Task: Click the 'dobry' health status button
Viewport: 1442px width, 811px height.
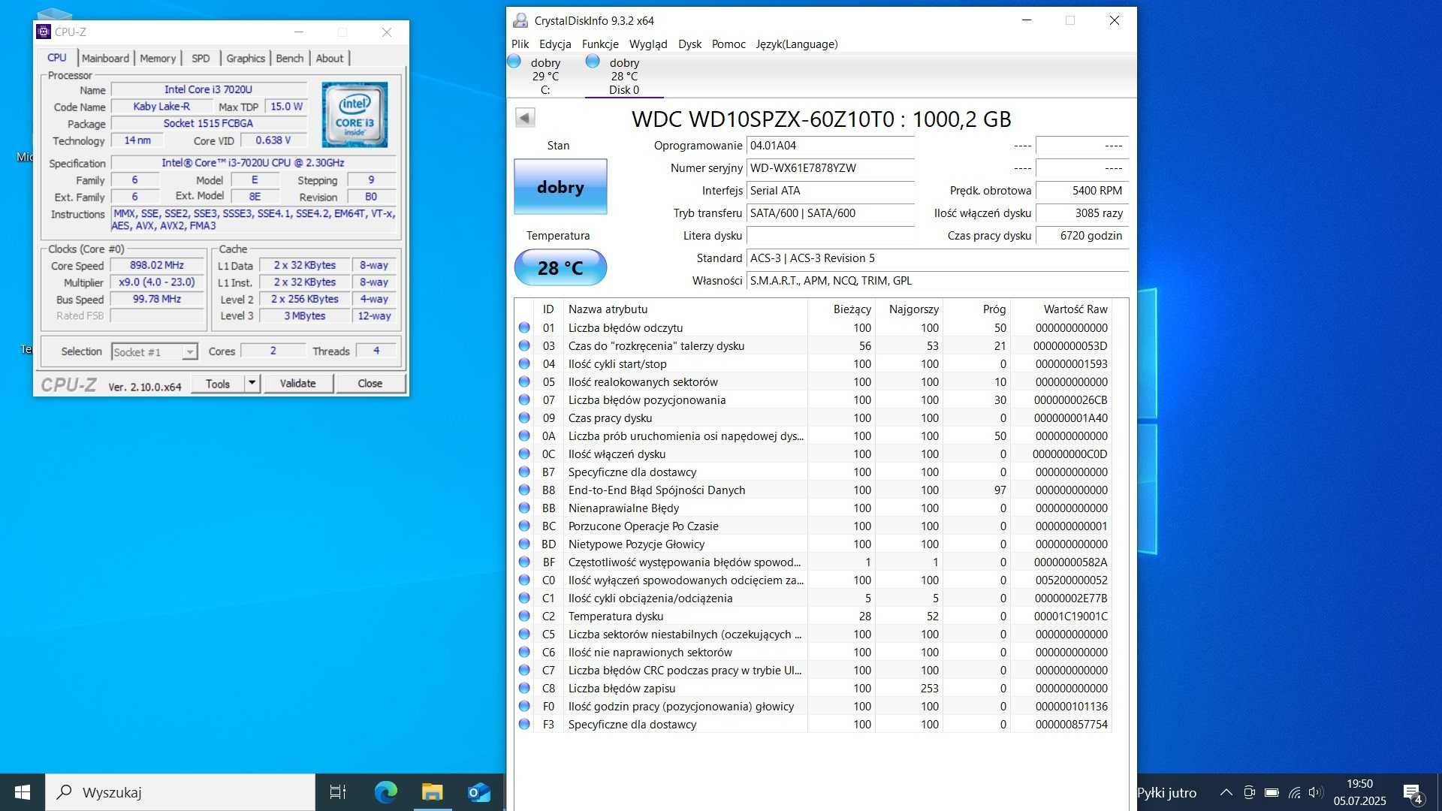Action: (560, 187)
